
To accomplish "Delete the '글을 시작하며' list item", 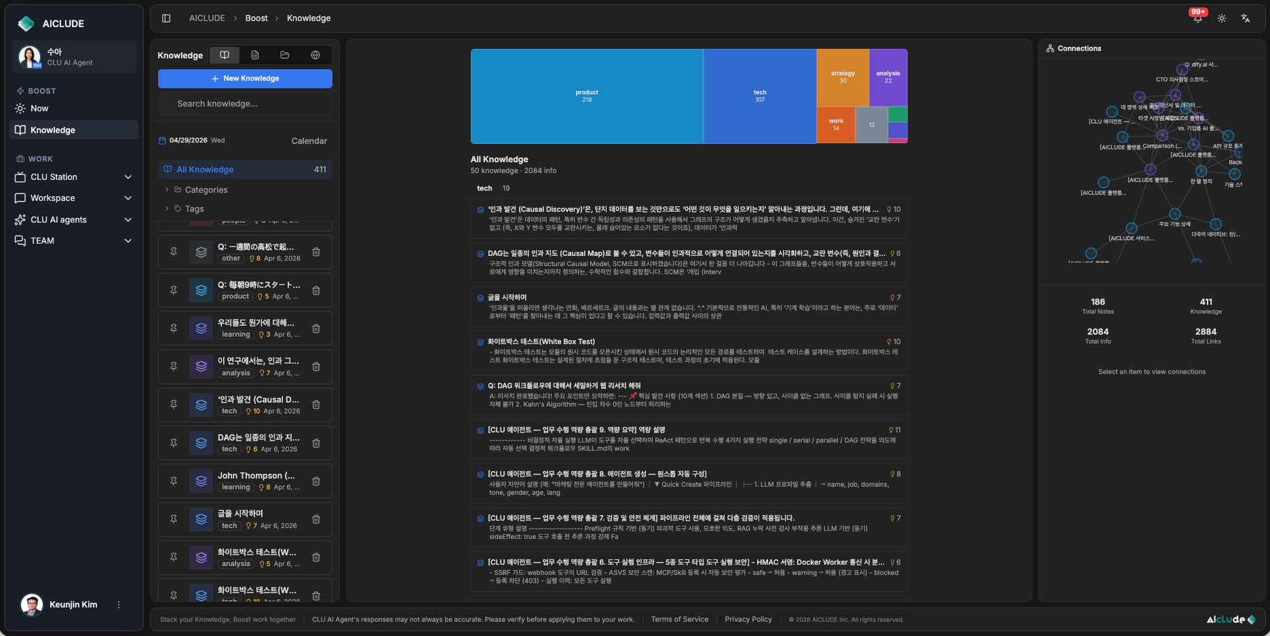I will coord(316,519).
